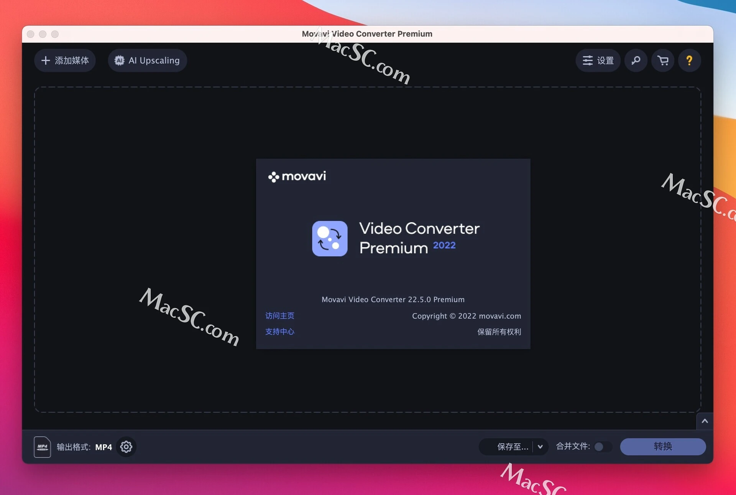Click the yellow question mark help icon
Image resolution: width=736 pixels, height=495 pixels.
click(689, 60)
